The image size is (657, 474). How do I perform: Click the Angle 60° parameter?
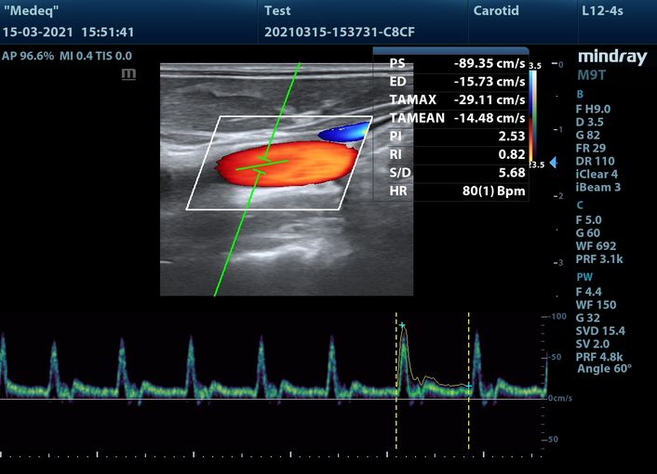click(x=604, y=369)
